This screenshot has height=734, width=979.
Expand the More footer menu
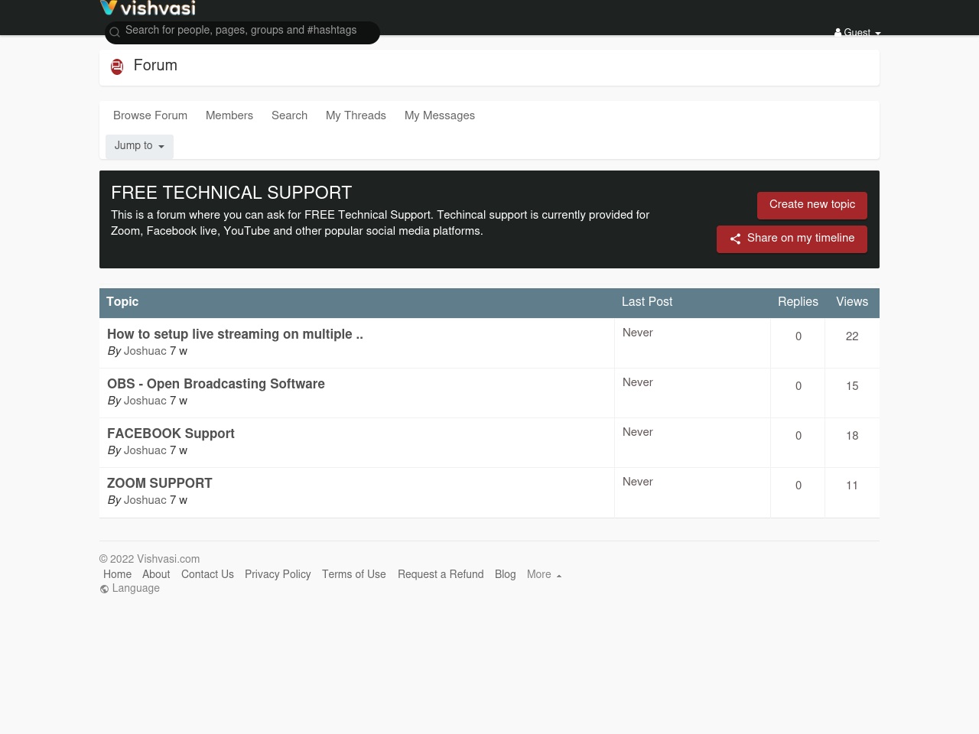[x=544, y=574]
